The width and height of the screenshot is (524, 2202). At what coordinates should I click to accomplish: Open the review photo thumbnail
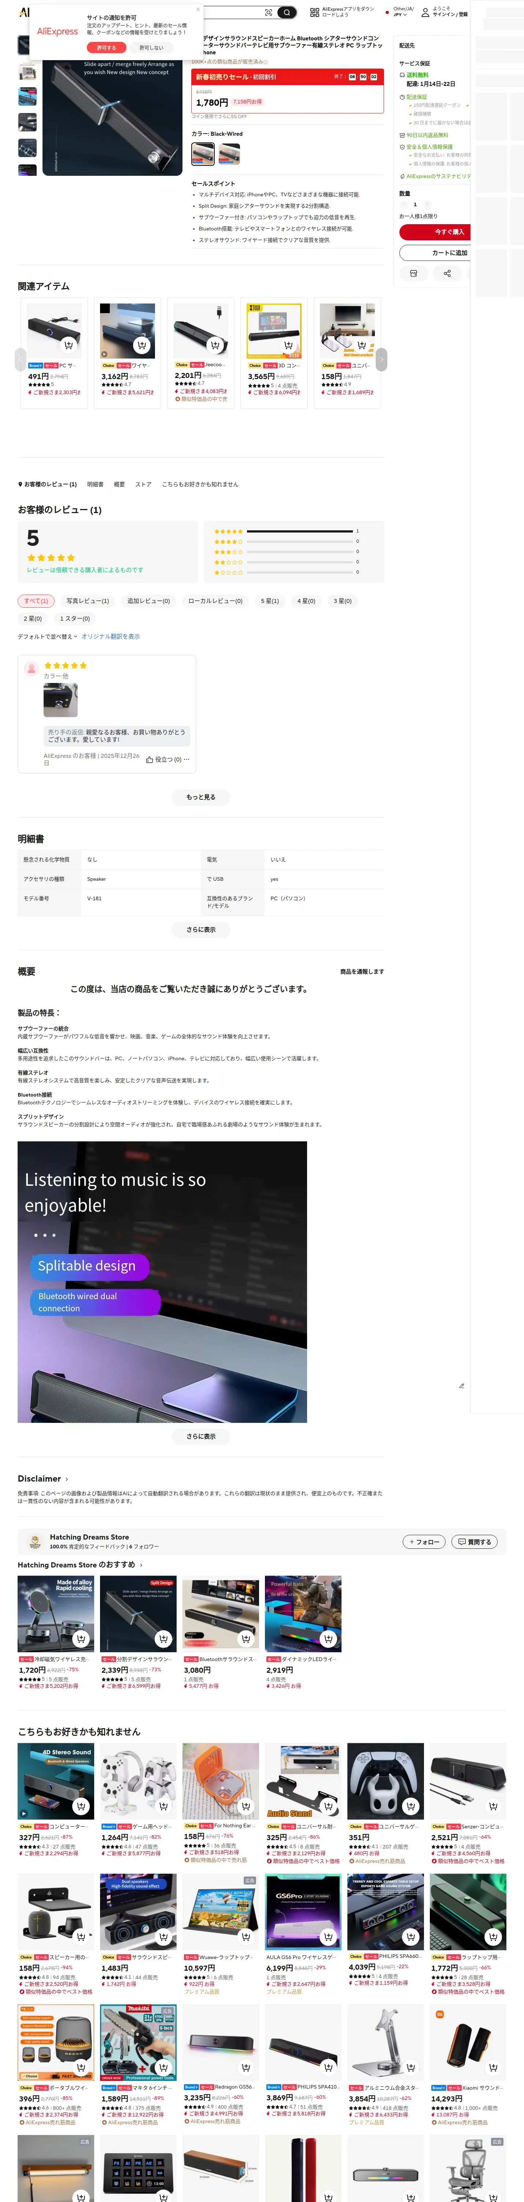pyautogui.click(x=60, y=700)
